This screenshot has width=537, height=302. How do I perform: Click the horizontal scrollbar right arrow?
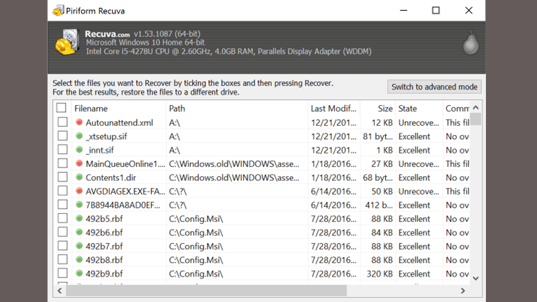463,291
